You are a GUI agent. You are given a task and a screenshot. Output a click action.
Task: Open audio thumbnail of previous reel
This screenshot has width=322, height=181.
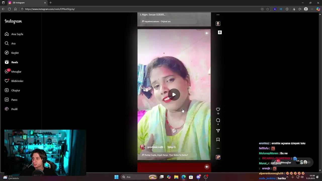tap(218, 24)
